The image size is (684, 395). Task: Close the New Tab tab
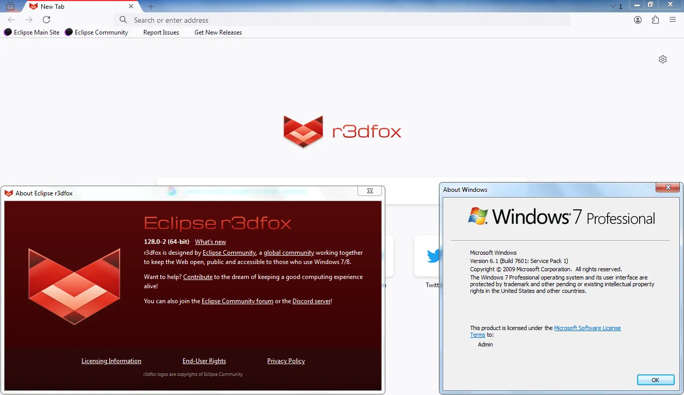click(x=131, y=7)
